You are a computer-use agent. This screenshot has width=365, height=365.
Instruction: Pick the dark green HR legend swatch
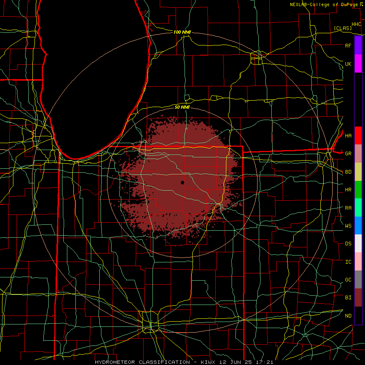pyautogui.click(x=358, y=190)
